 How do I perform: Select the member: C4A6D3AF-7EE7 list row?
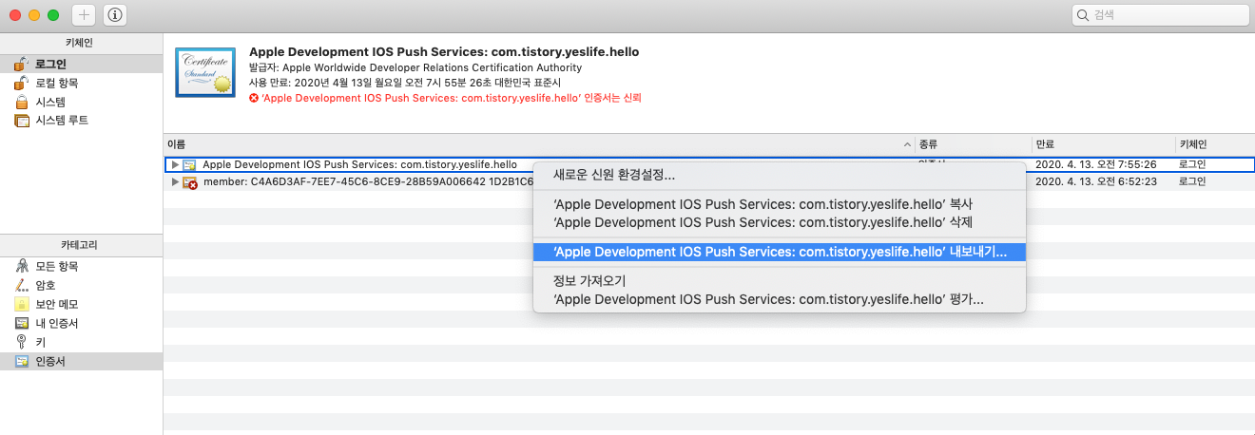click(709, 181)
